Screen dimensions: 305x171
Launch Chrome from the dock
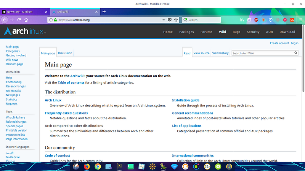point(98,166)
